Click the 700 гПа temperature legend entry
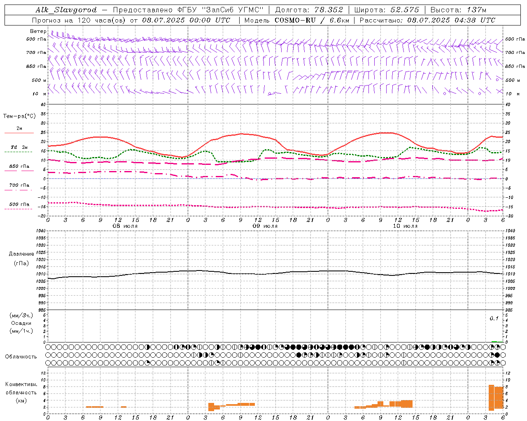 point(19,185)
